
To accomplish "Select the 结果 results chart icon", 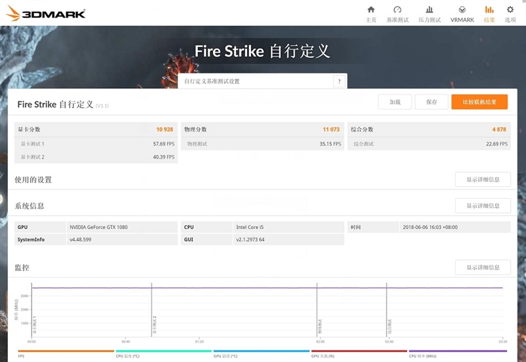I will (x=489, y=13).
